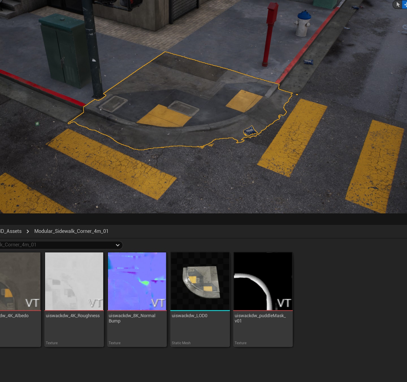The width and height of the screenshot is (407, 382).
Task: Click the uiswackdw_LOD0 asset name
Action: [189, 316]
